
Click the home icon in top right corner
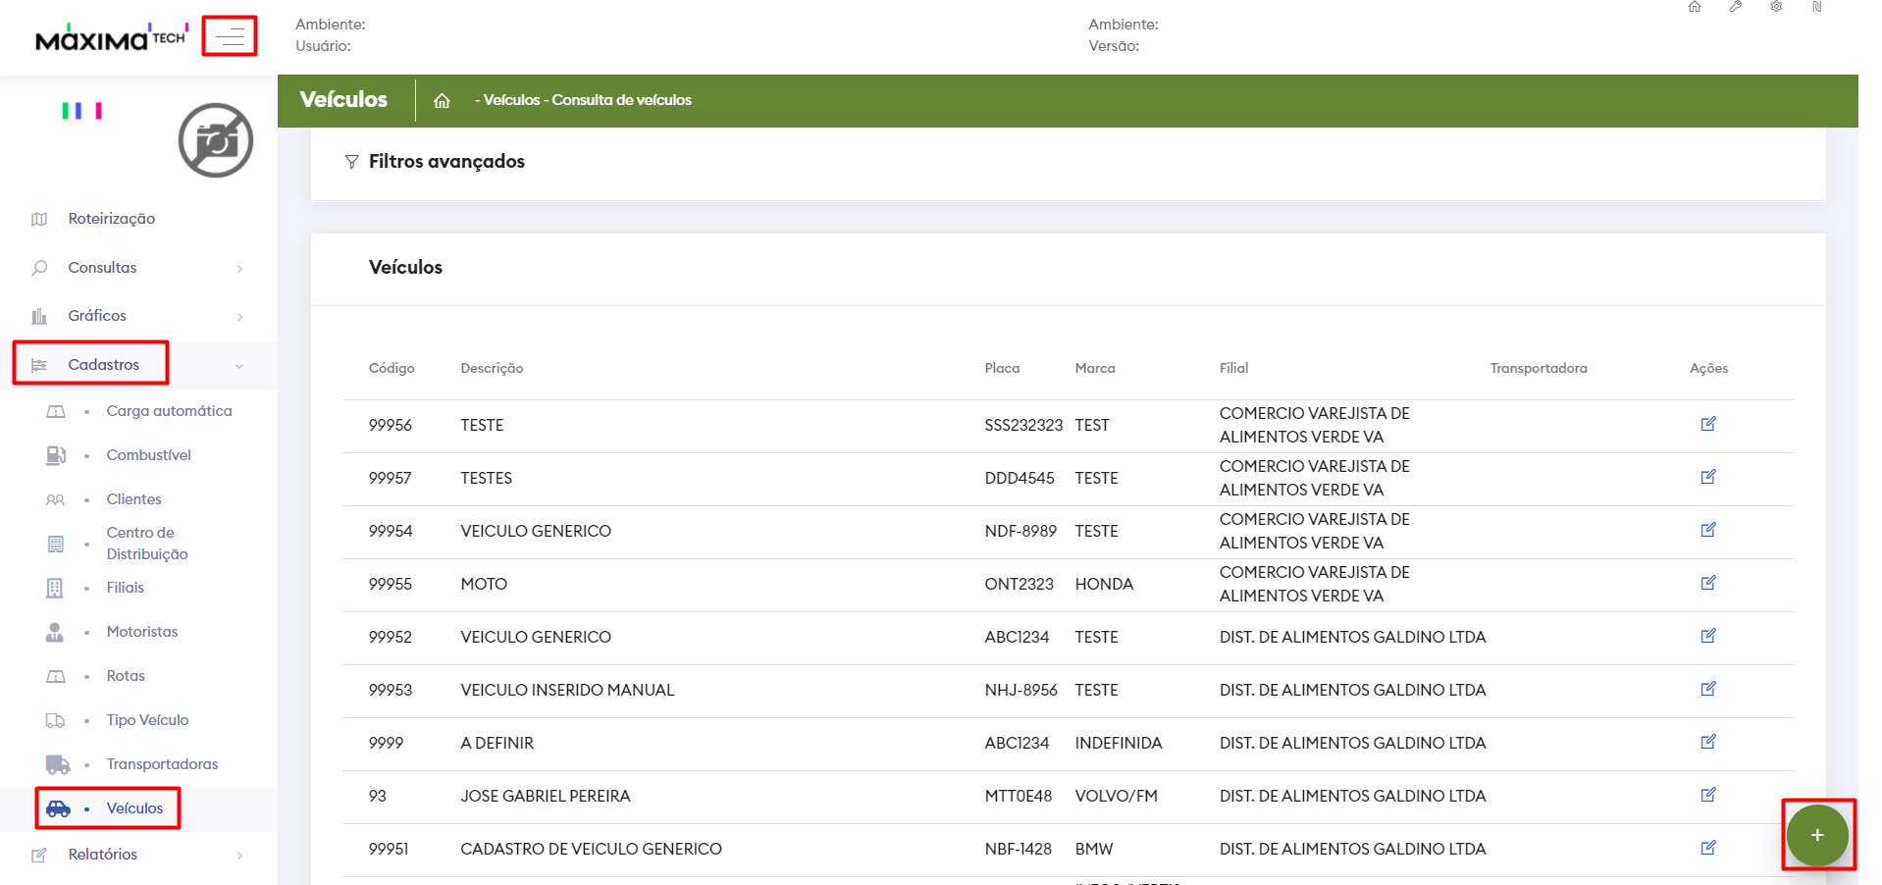(1695, 7)
